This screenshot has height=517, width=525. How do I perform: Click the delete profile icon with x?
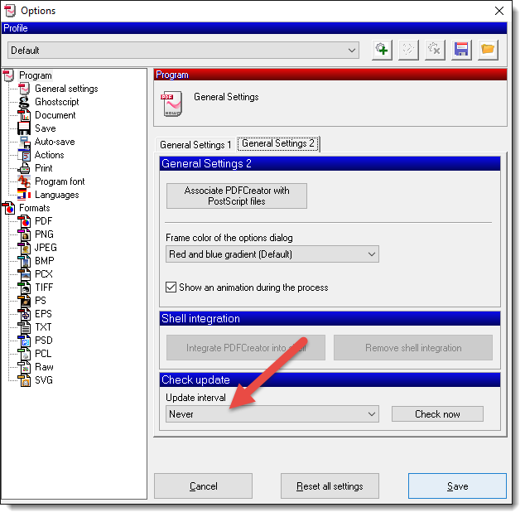[x=435, y=50]
